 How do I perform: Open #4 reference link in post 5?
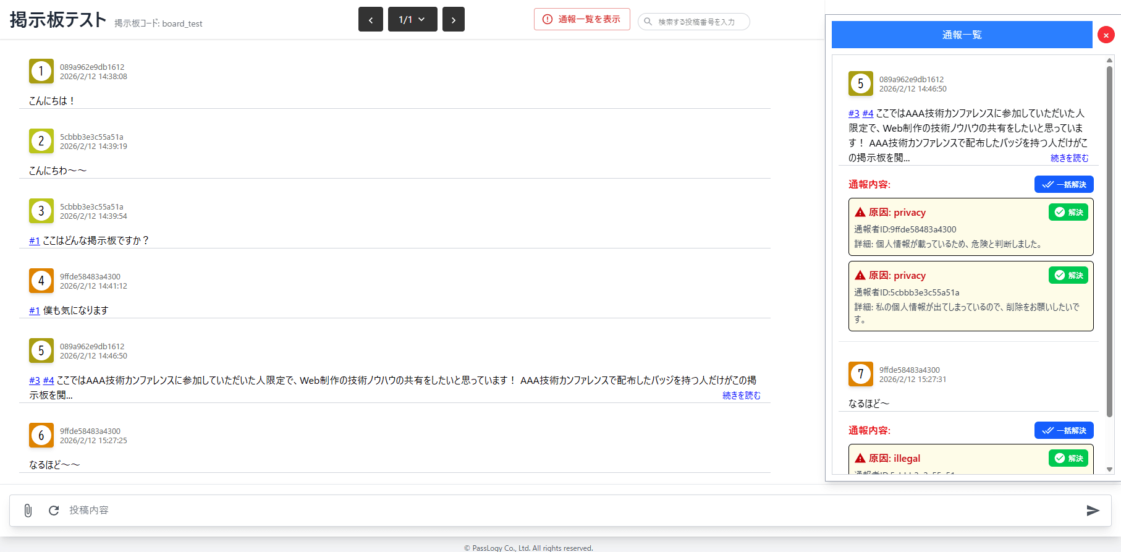tap(48, 381)
